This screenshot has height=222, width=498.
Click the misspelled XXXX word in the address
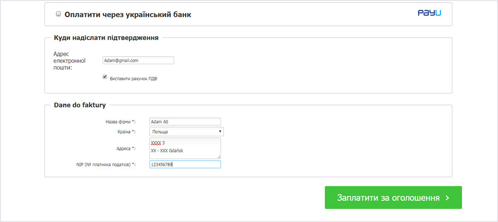(156, 143)
